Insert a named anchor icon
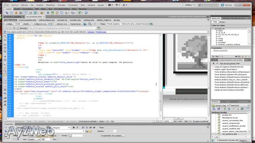This screenshot has width=255, height=143. pos(16,13)
